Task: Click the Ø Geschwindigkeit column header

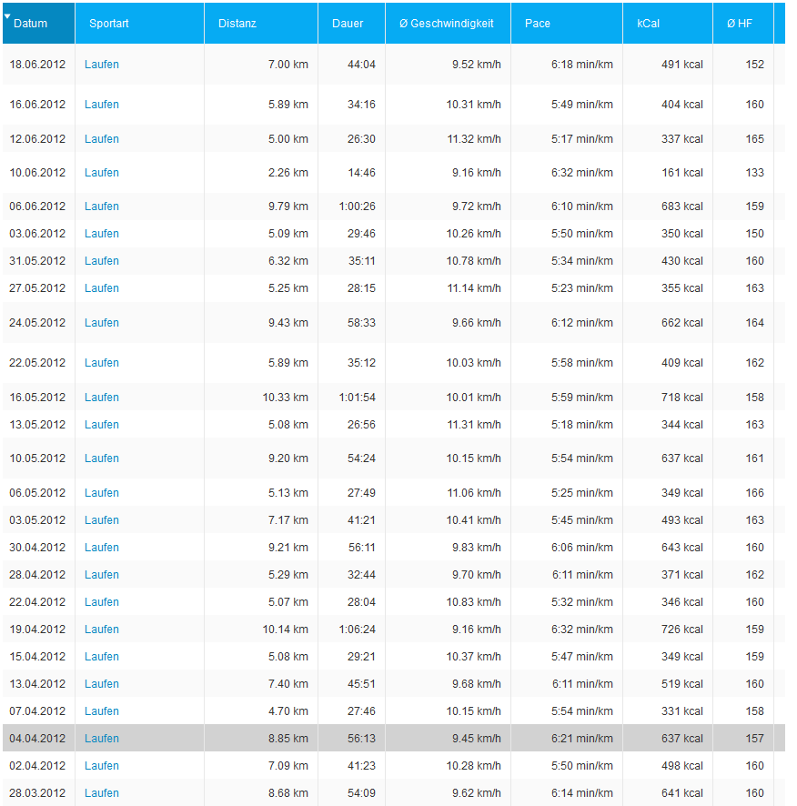Action: pyautogui.click(x=447, y=23)
